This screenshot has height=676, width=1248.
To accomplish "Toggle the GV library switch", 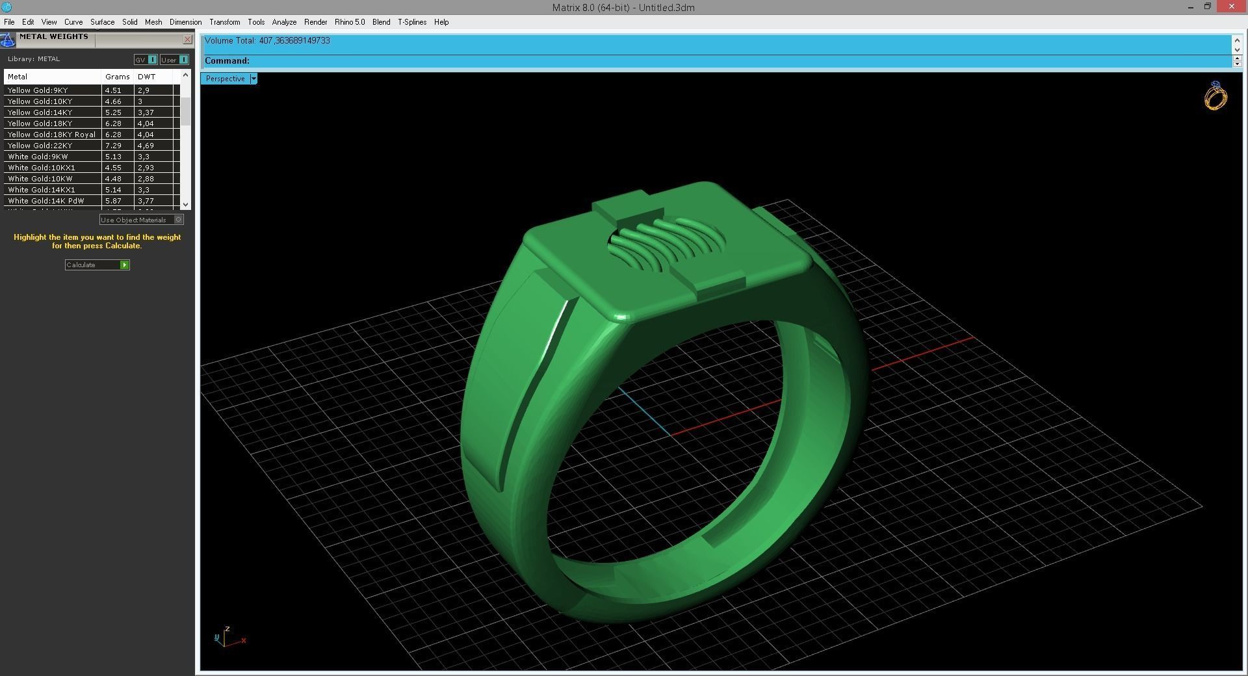I will (x=146, y=60).
